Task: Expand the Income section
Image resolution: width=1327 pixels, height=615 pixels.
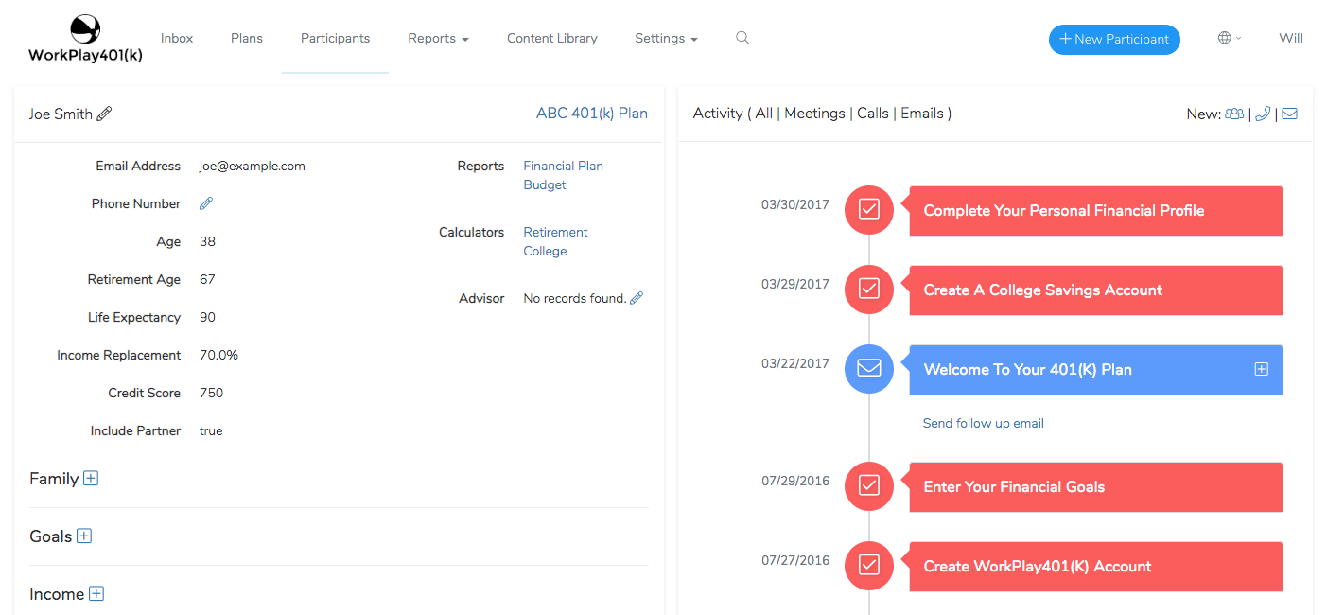Action: pyautogui.click(x=96, y=594)
